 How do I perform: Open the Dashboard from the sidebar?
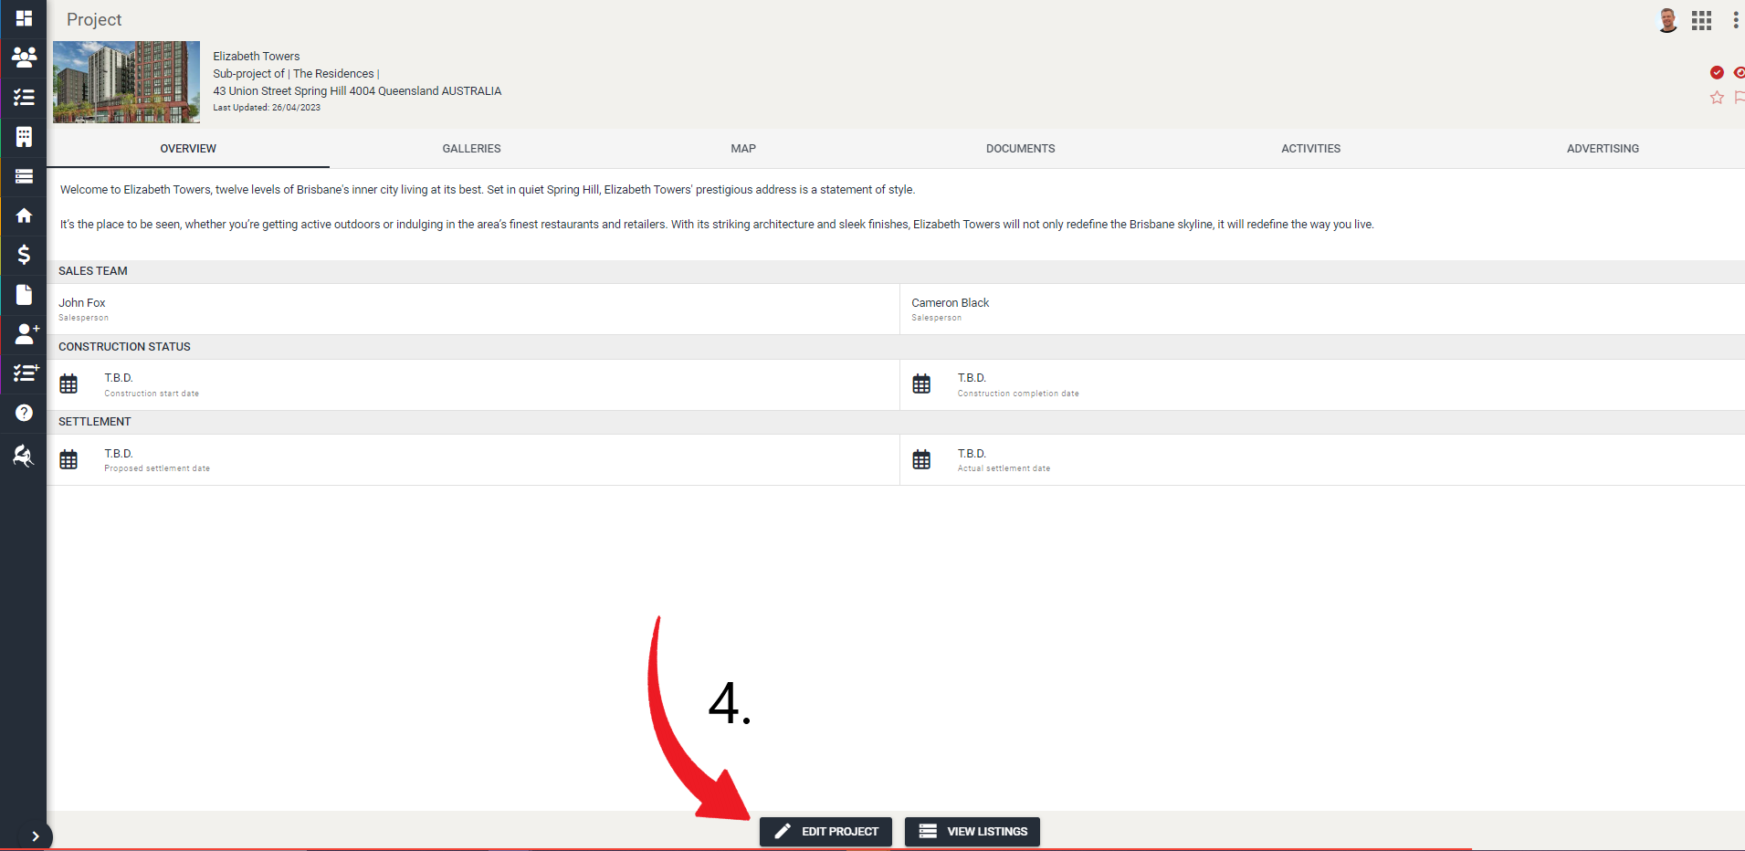[23, 18]
